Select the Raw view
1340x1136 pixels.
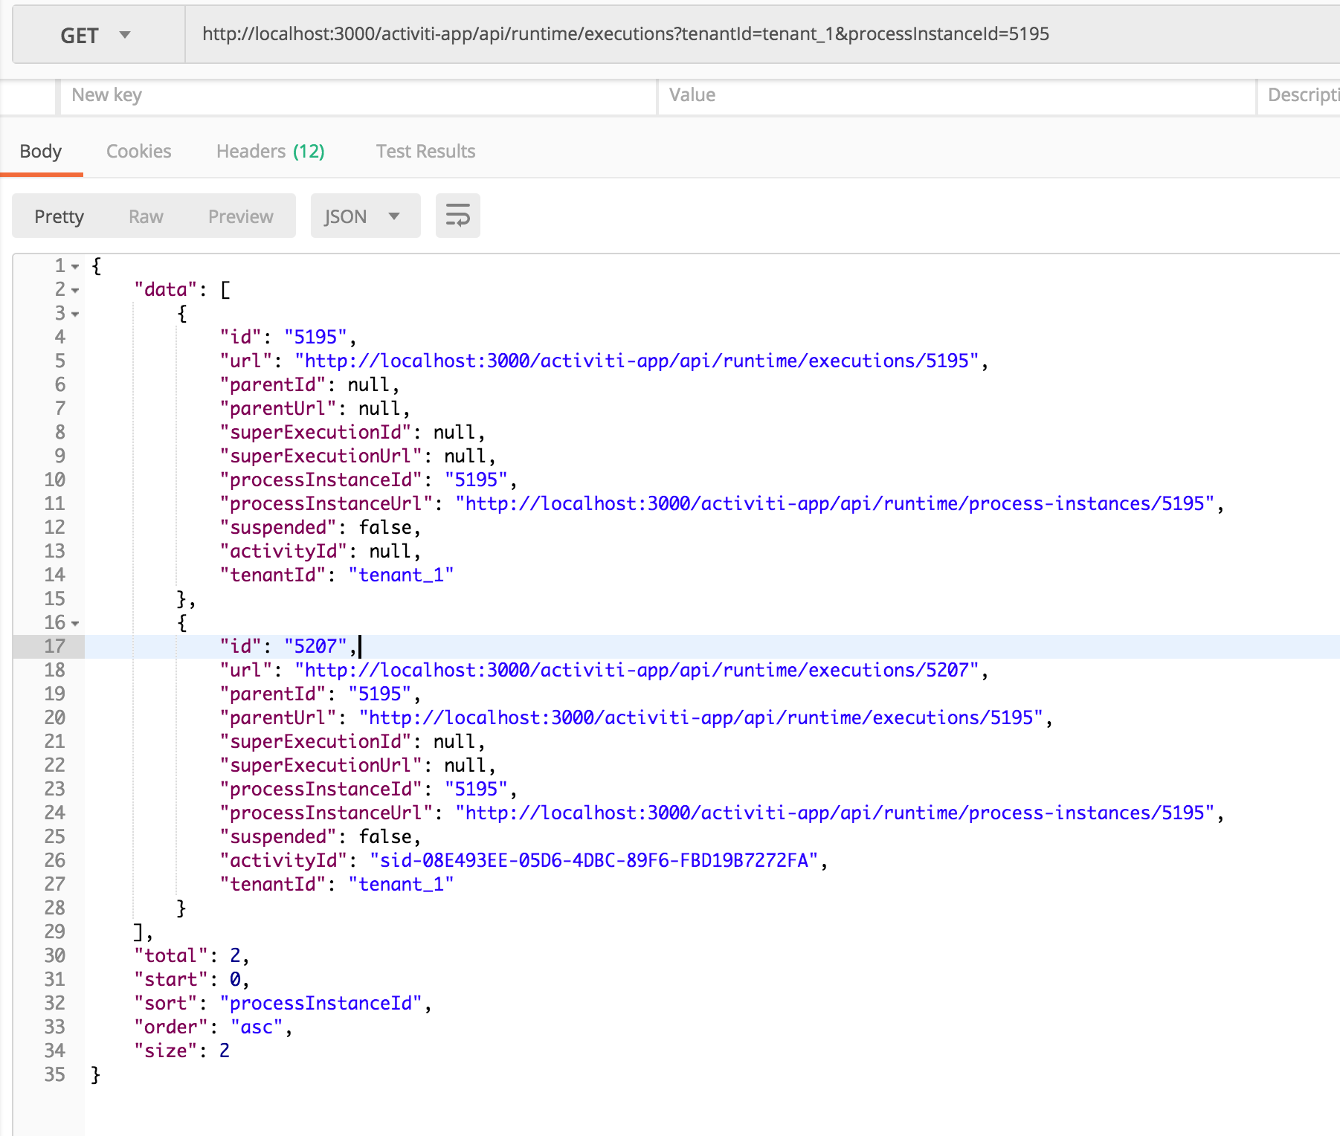pos(146,216)
